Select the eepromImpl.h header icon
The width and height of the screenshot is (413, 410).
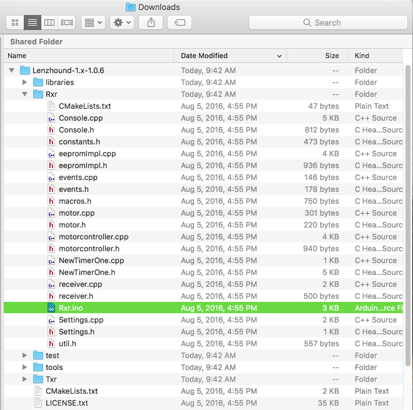[x=51, y=166]
